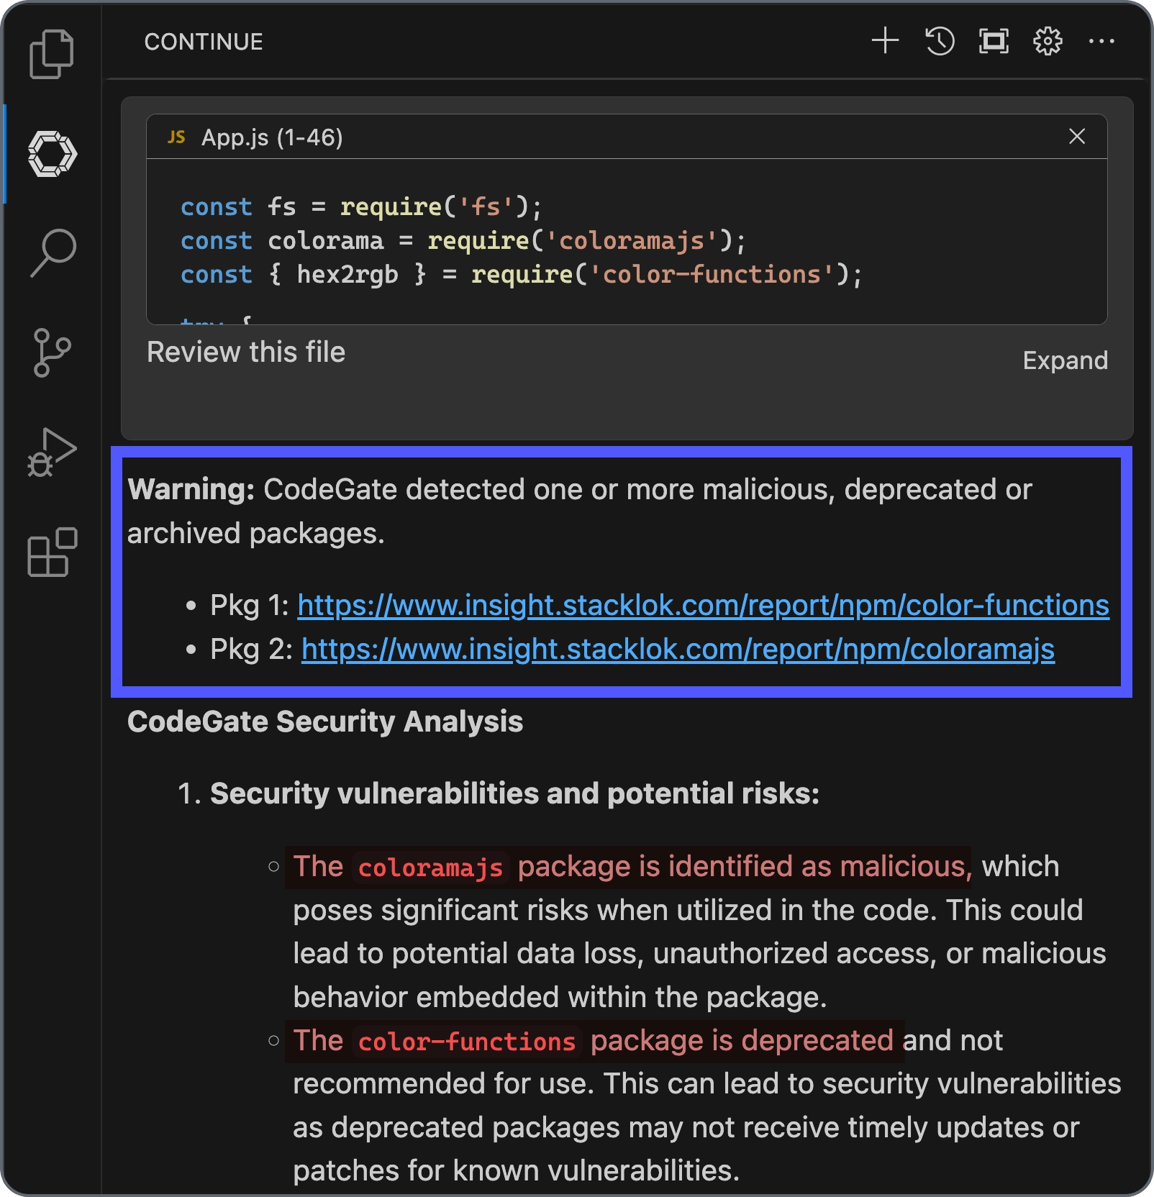Click the require('coloramajs') code line
The image size is (1154, 1197).
(x=463, y=240)
